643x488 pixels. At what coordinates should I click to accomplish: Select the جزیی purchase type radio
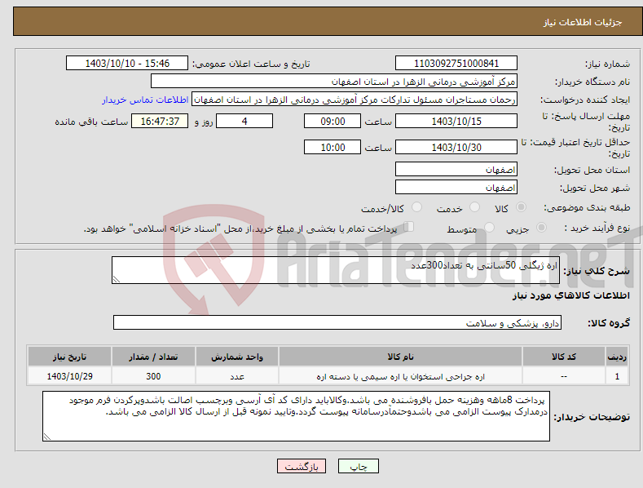pos(541,227)
